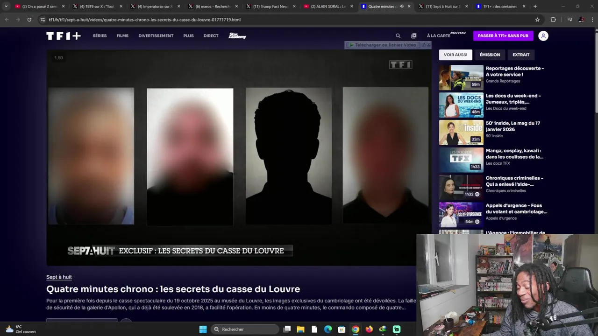Open the tab search dropdown arrow
Image resolution: width=598 pixels, height=336 pixels.
click(x=6, y=7)
